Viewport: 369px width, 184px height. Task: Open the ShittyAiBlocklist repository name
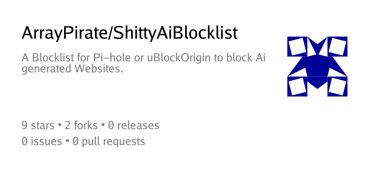[x=175, y=33]
